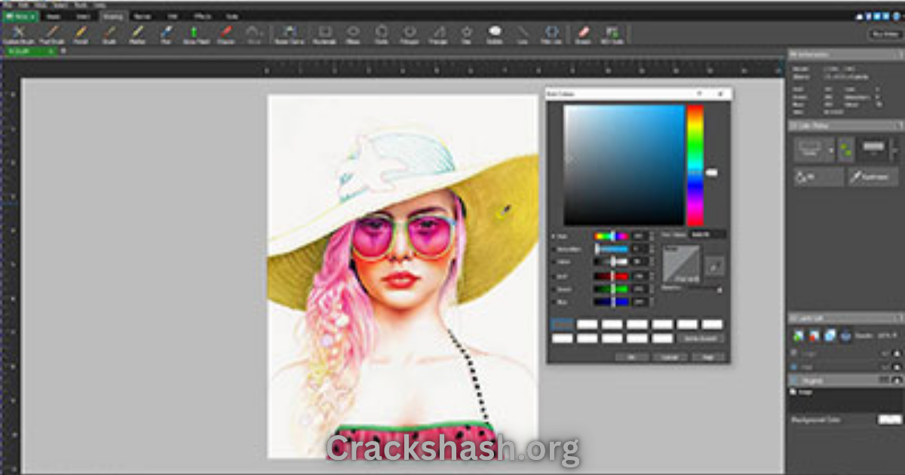Click the first icon in Layer List toolbar
This screenshot has height=475, width=905.
(x=798, y=335)
